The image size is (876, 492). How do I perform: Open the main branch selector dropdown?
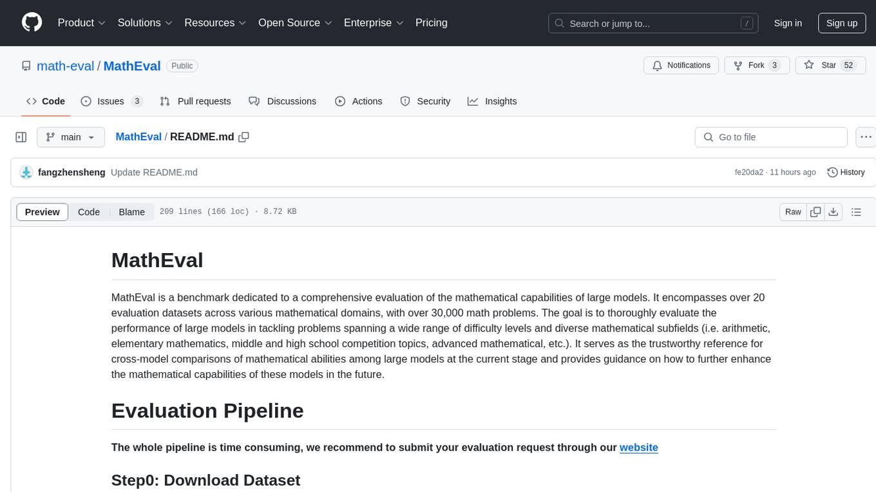[71, 137]
